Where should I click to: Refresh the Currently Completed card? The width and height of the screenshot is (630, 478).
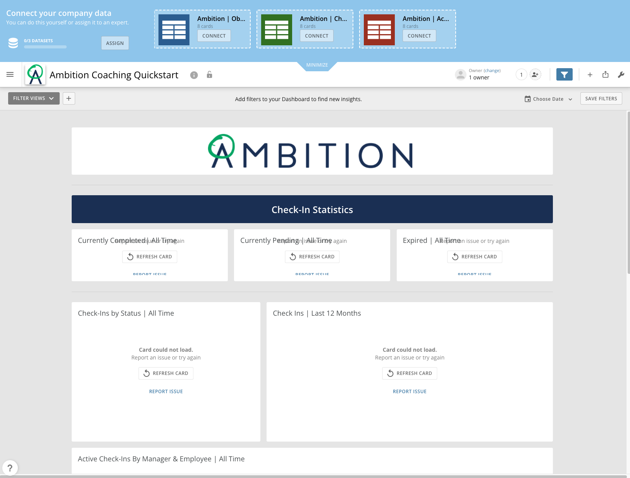click(x=150, y=257)
